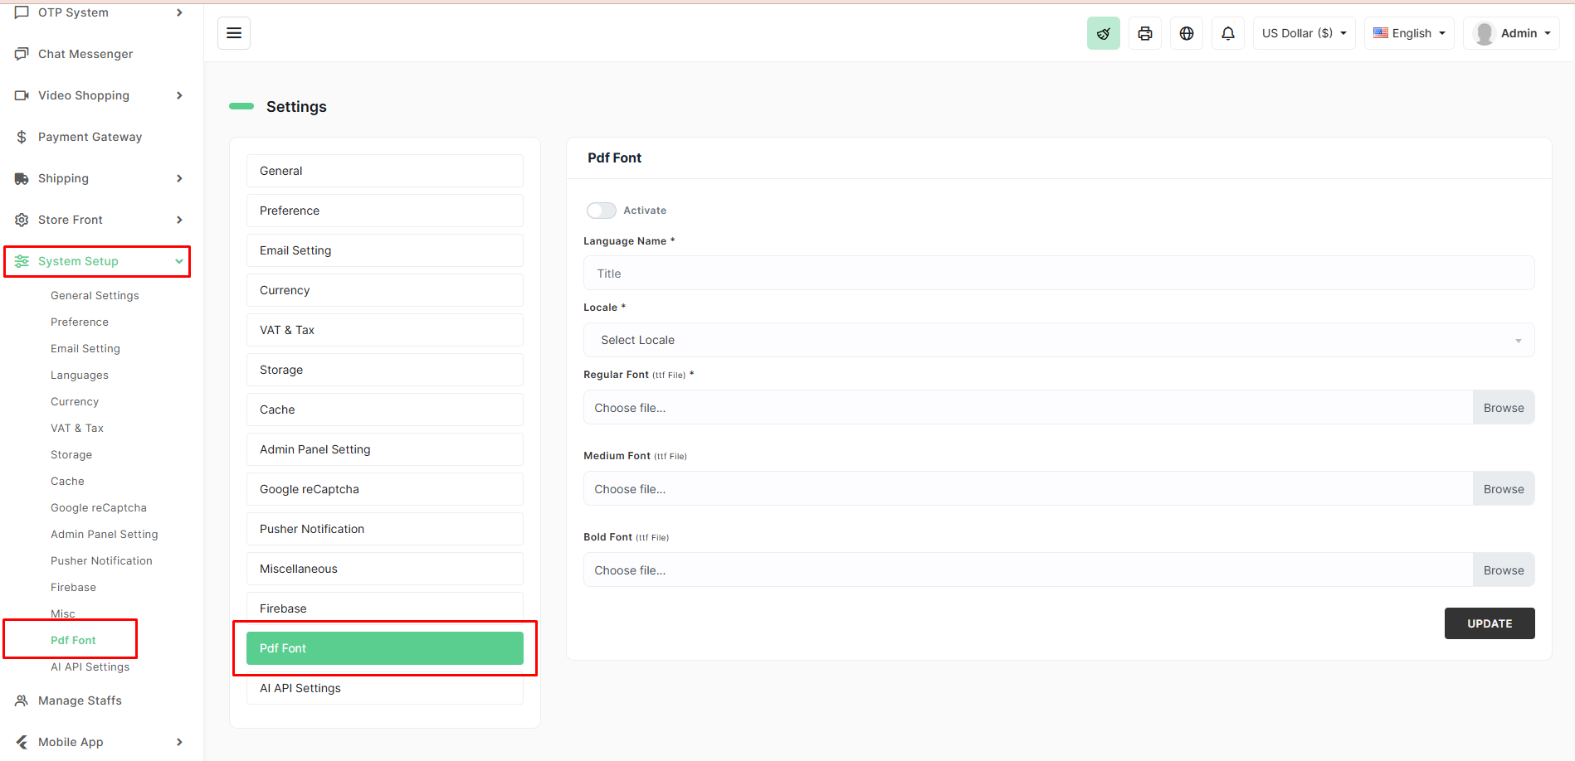Expand the Store Front sidebar menu

[98, 220]
